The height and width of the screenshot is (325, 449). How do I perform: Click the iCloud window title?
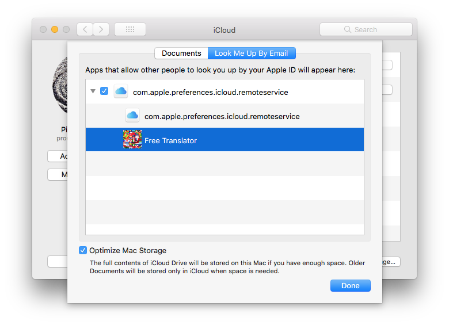(x=224, y=30)
